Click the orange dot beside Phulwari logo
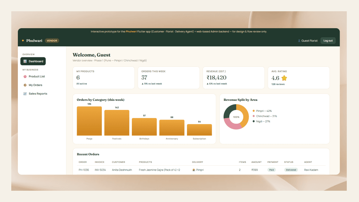 (23, 40)
